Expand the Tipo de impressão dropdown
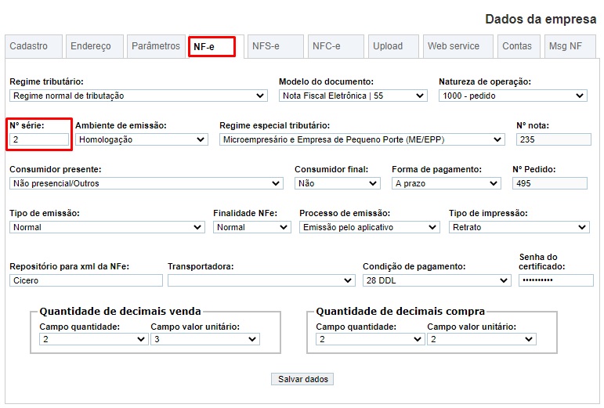Image resolution: width=604 pixels, height=408 pixels. tap(519, 227)
